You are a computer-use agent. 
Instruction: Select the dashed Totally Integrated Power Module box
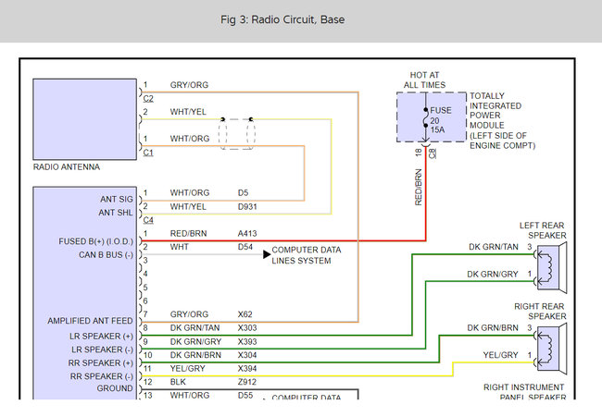tap(432, 117)
